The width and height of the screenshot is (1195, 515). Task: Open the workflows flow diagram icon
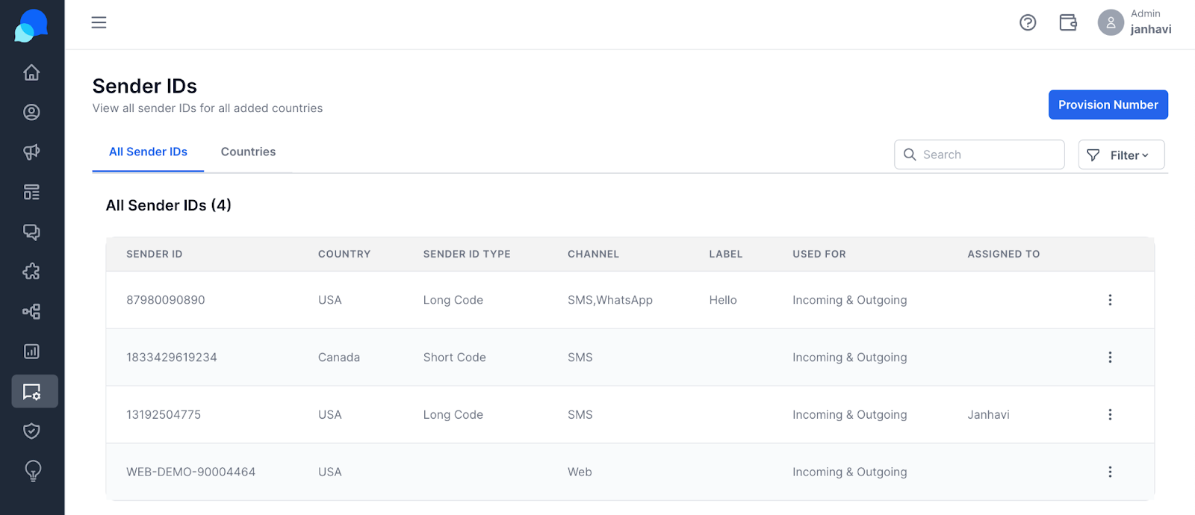[31, 311]
